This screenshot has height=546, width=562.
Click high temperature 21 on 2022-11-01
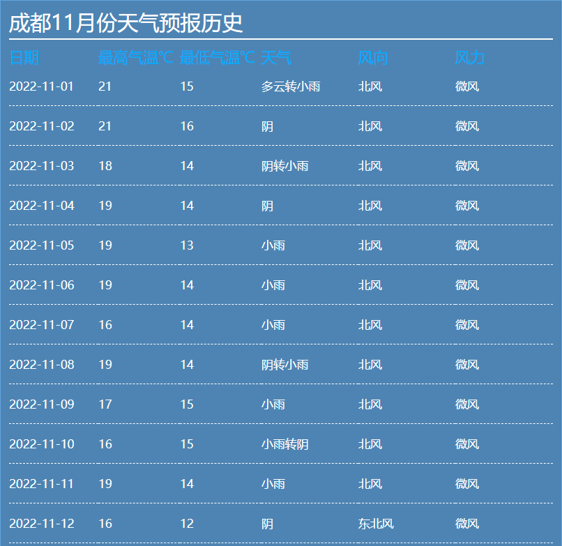(x=105, y=86)
